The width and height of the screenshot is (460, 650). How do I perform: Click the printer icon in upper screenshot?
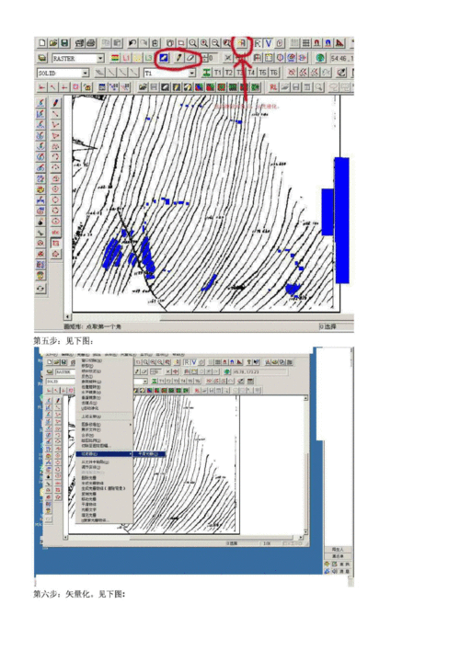91,42
